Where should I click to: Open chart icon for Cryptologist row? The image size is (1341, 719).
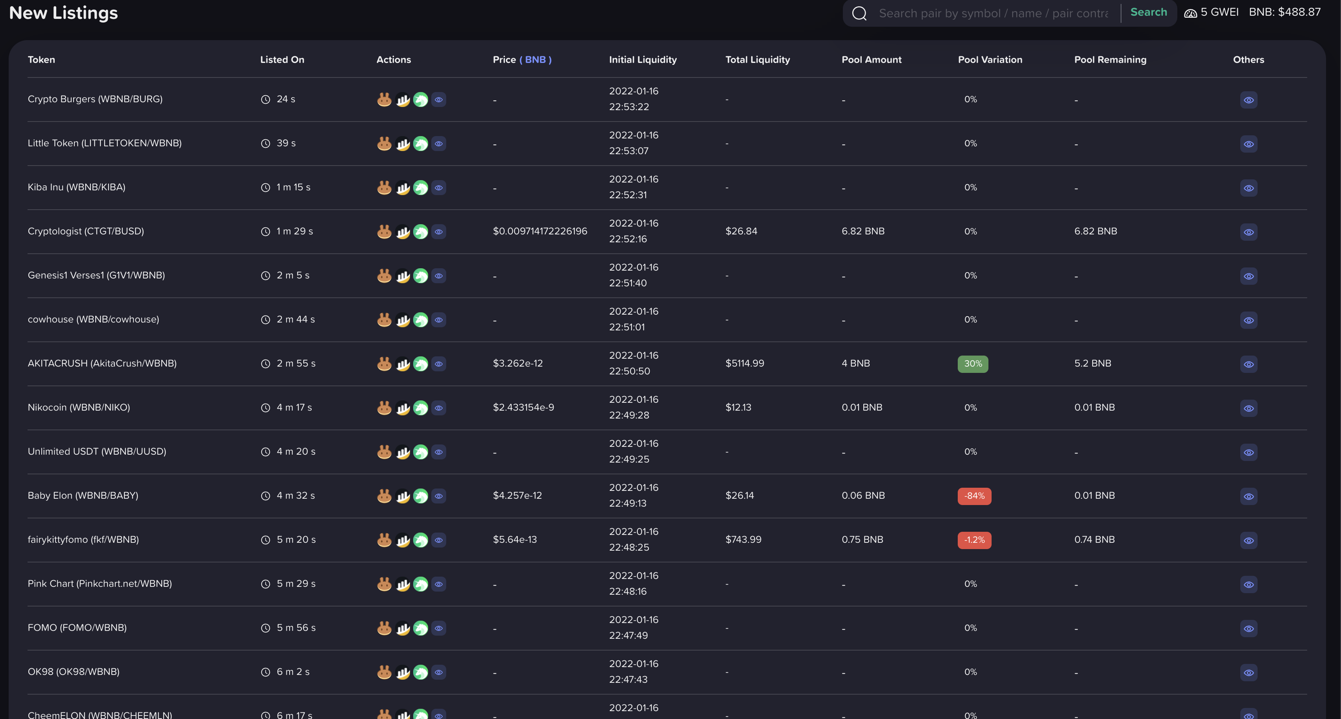[403, 232]
